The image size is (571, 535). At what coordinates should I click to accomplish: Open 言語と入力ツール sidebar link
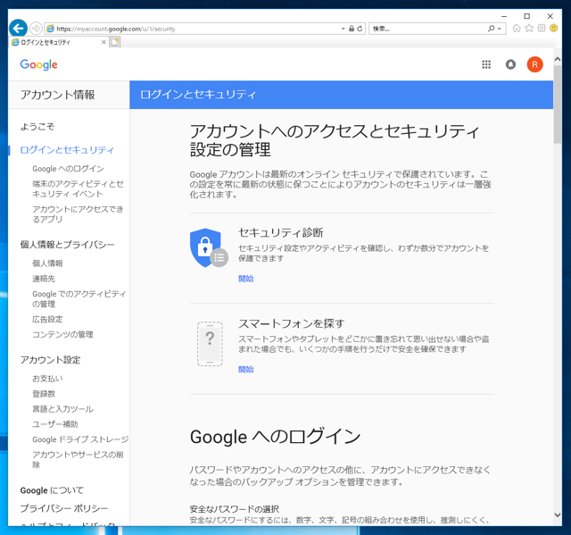(62, 409)
